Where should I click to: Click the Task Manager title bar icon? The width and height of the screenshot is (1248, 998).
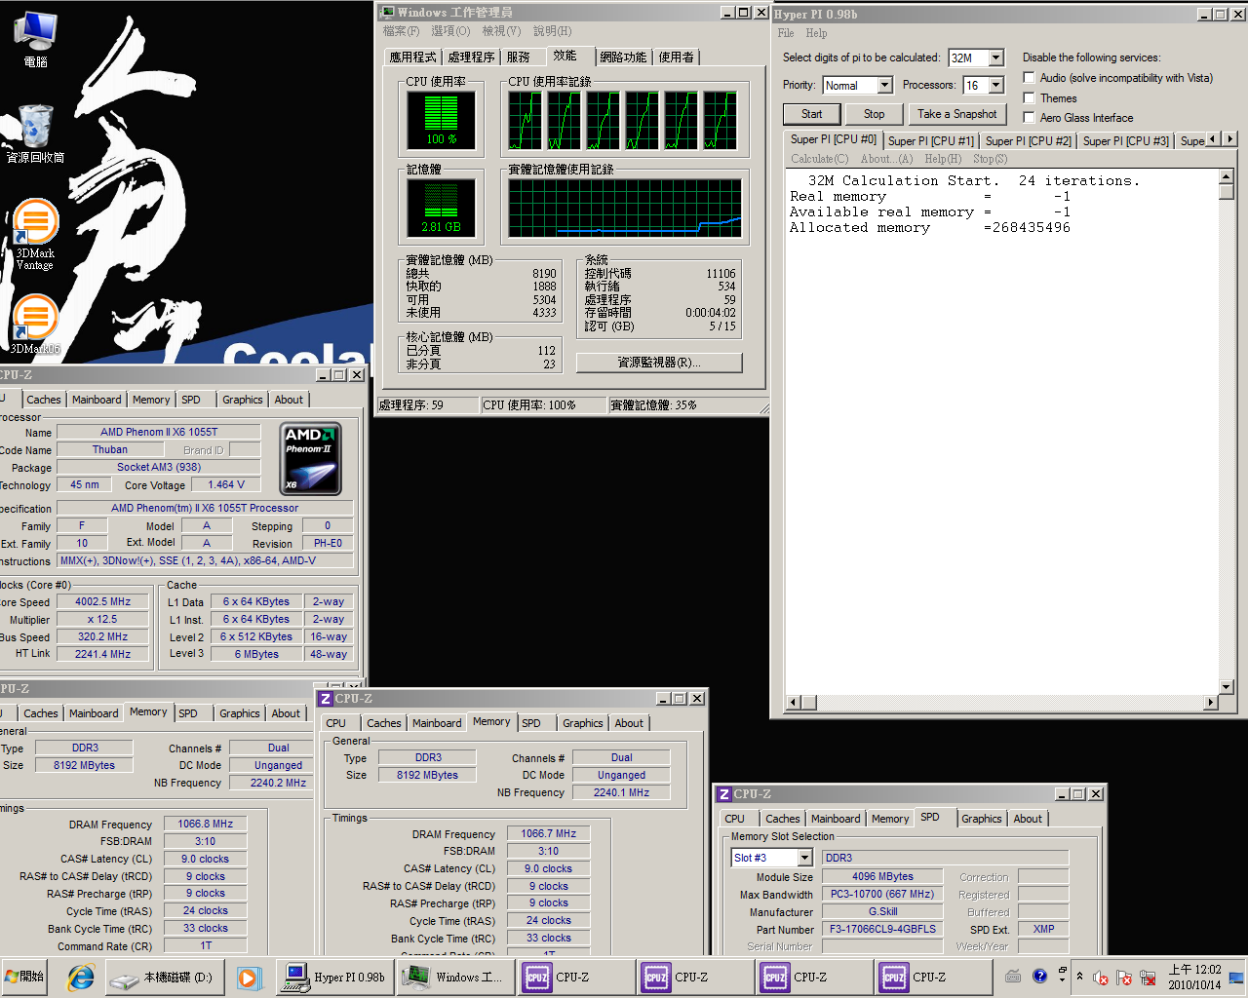(387, 13)
